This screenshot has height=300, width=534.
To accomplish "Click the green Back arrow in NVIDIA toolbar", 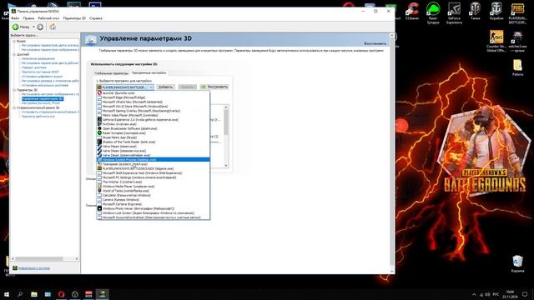I will [x=15, y=27].
